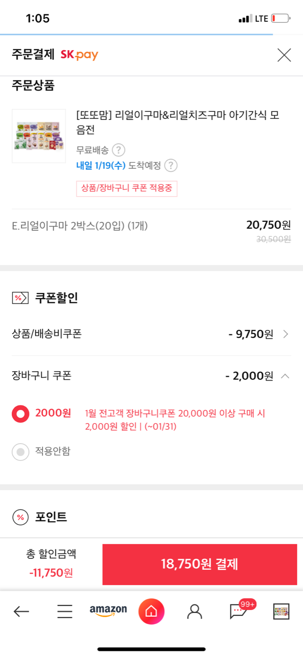Go back with the bottom arrow icon
The width and height of the screenshot is (303, 657).
pos(21,611)
